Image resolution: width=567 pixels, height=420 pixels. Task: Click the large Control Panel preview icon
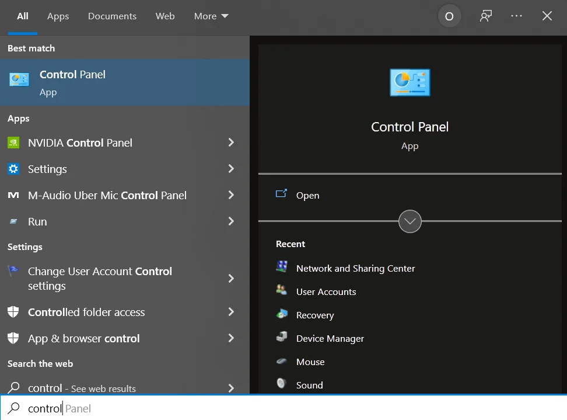[x=409, y=82]
